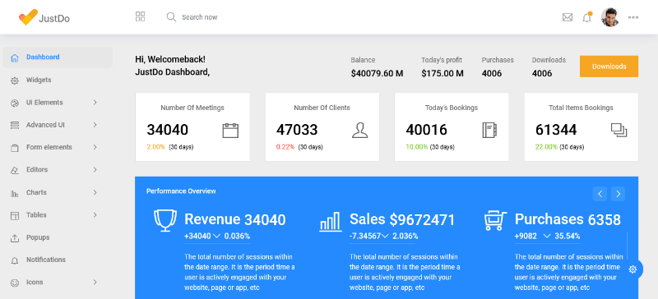Viewport: 658px width, 299px height.
Task: Expand the UI Elements submenu
Action: pos(57,103)
